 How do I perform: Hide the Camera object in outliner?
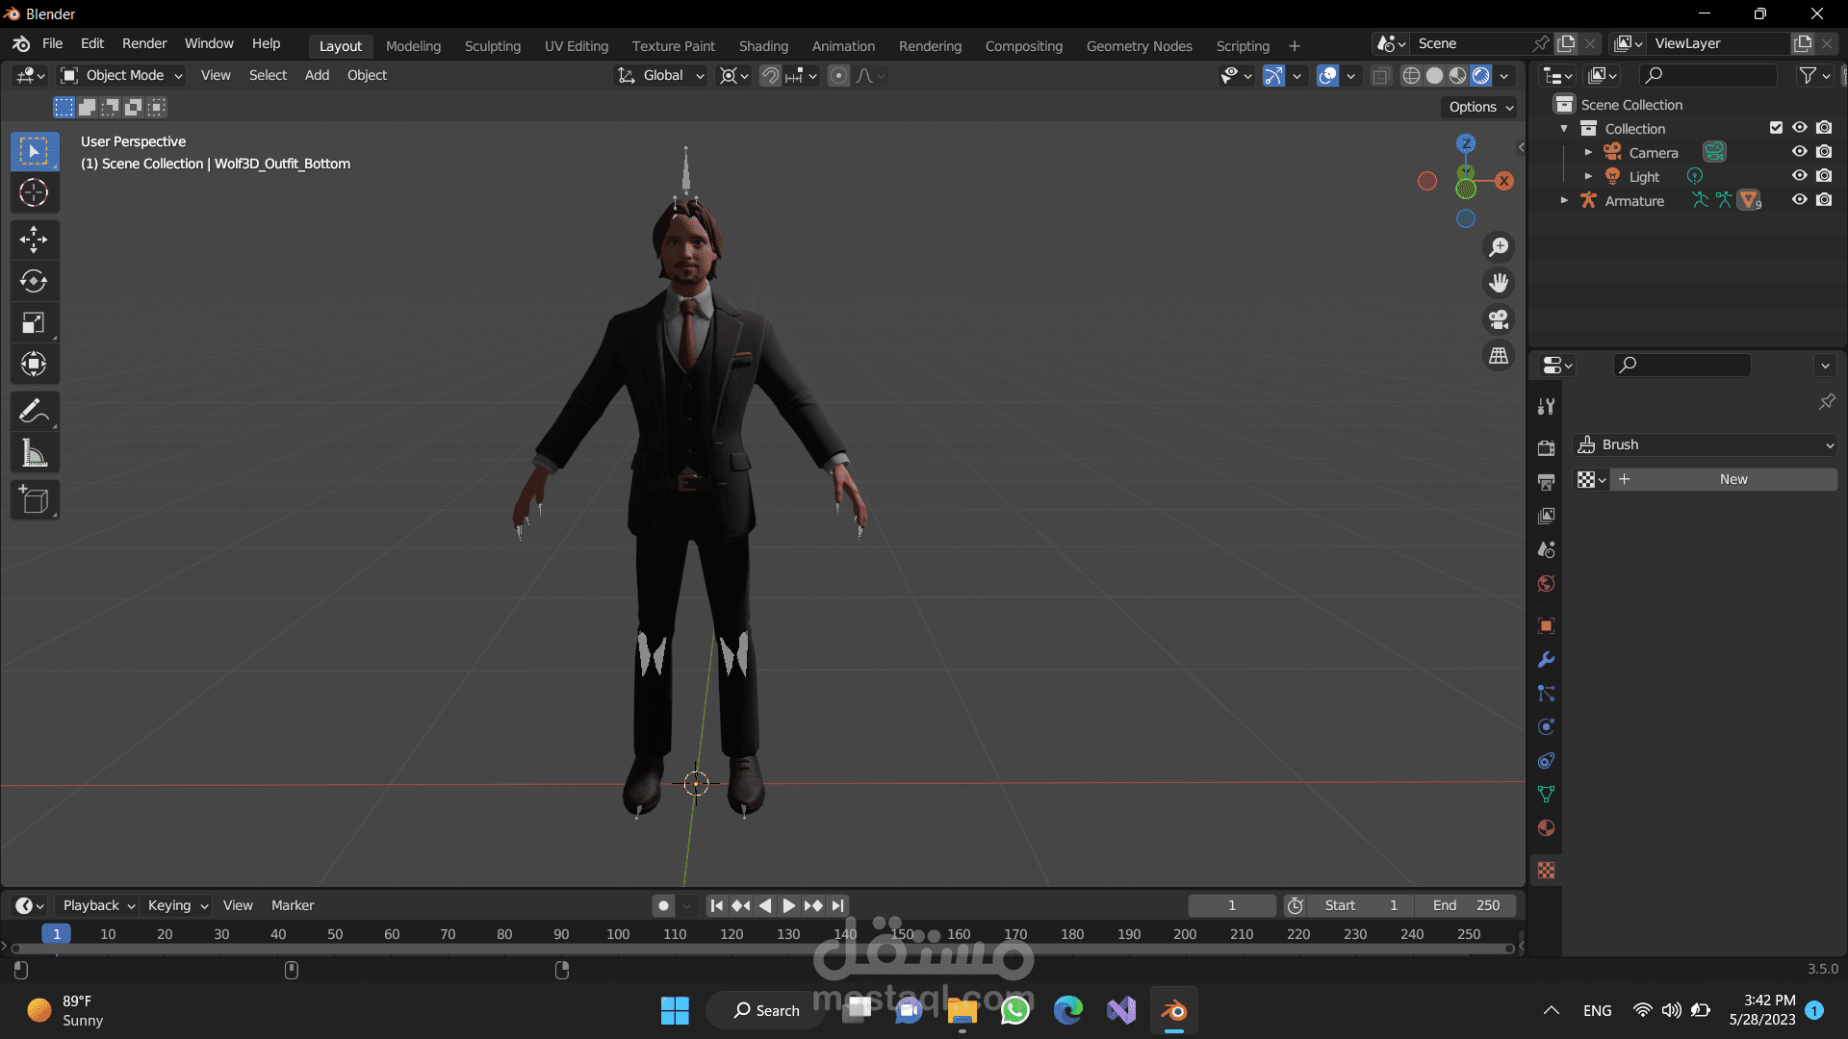coord(1799,152)
